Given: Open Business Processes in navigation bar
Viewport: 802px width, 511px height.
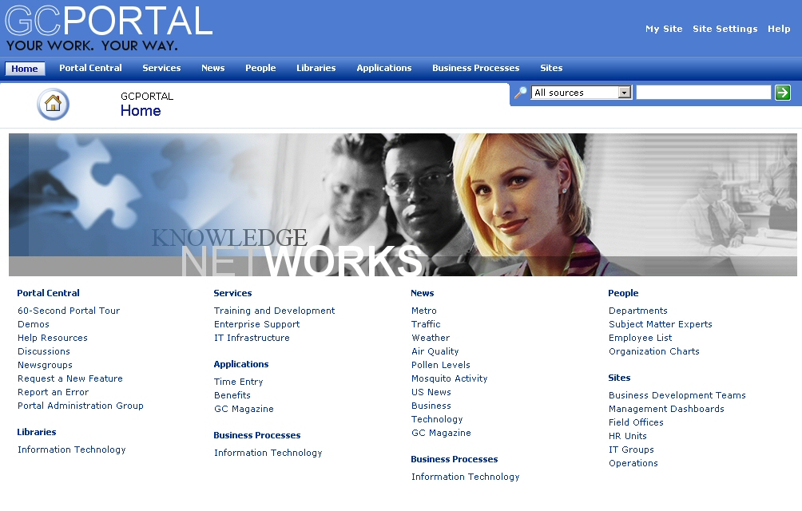Looking at the screenshot, I should (x=475, y=68).
